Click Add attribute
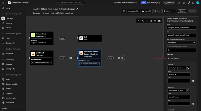 pos(174,59)
